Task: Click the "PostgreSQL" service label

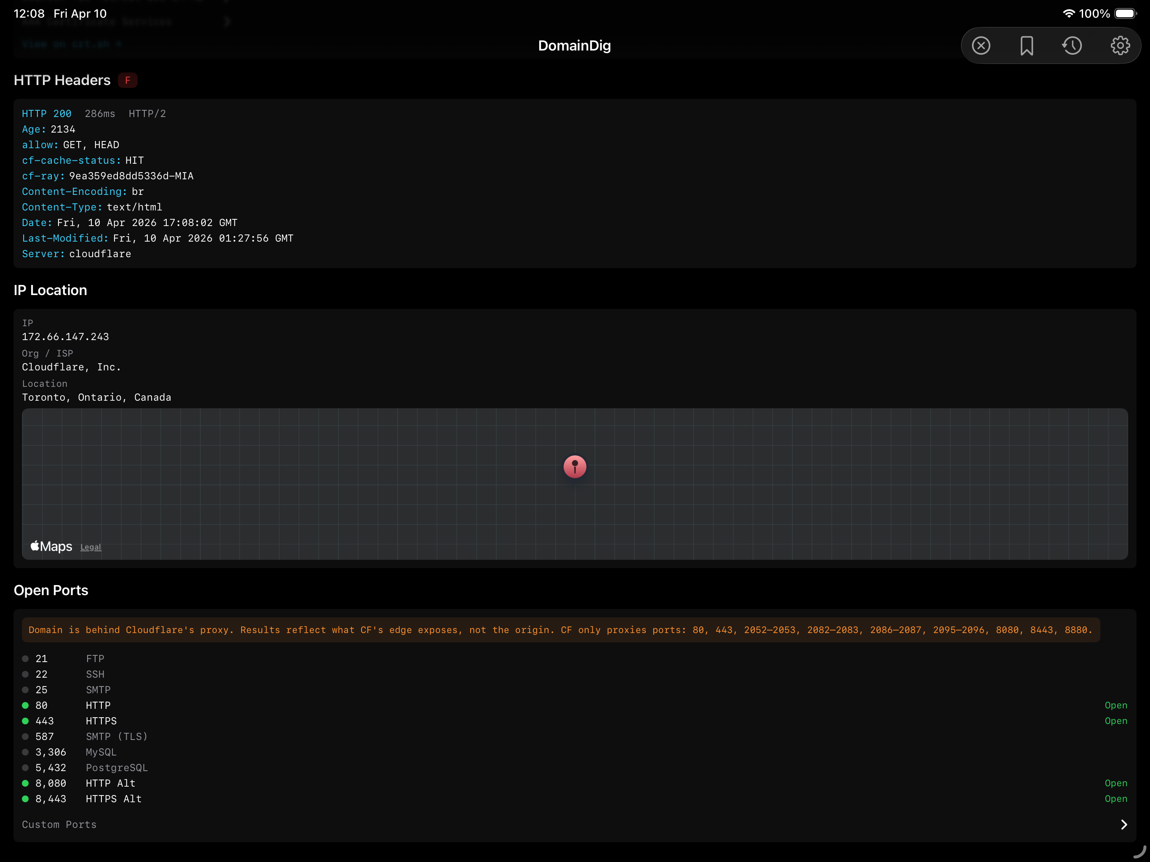Action: [x=117, y=767]
